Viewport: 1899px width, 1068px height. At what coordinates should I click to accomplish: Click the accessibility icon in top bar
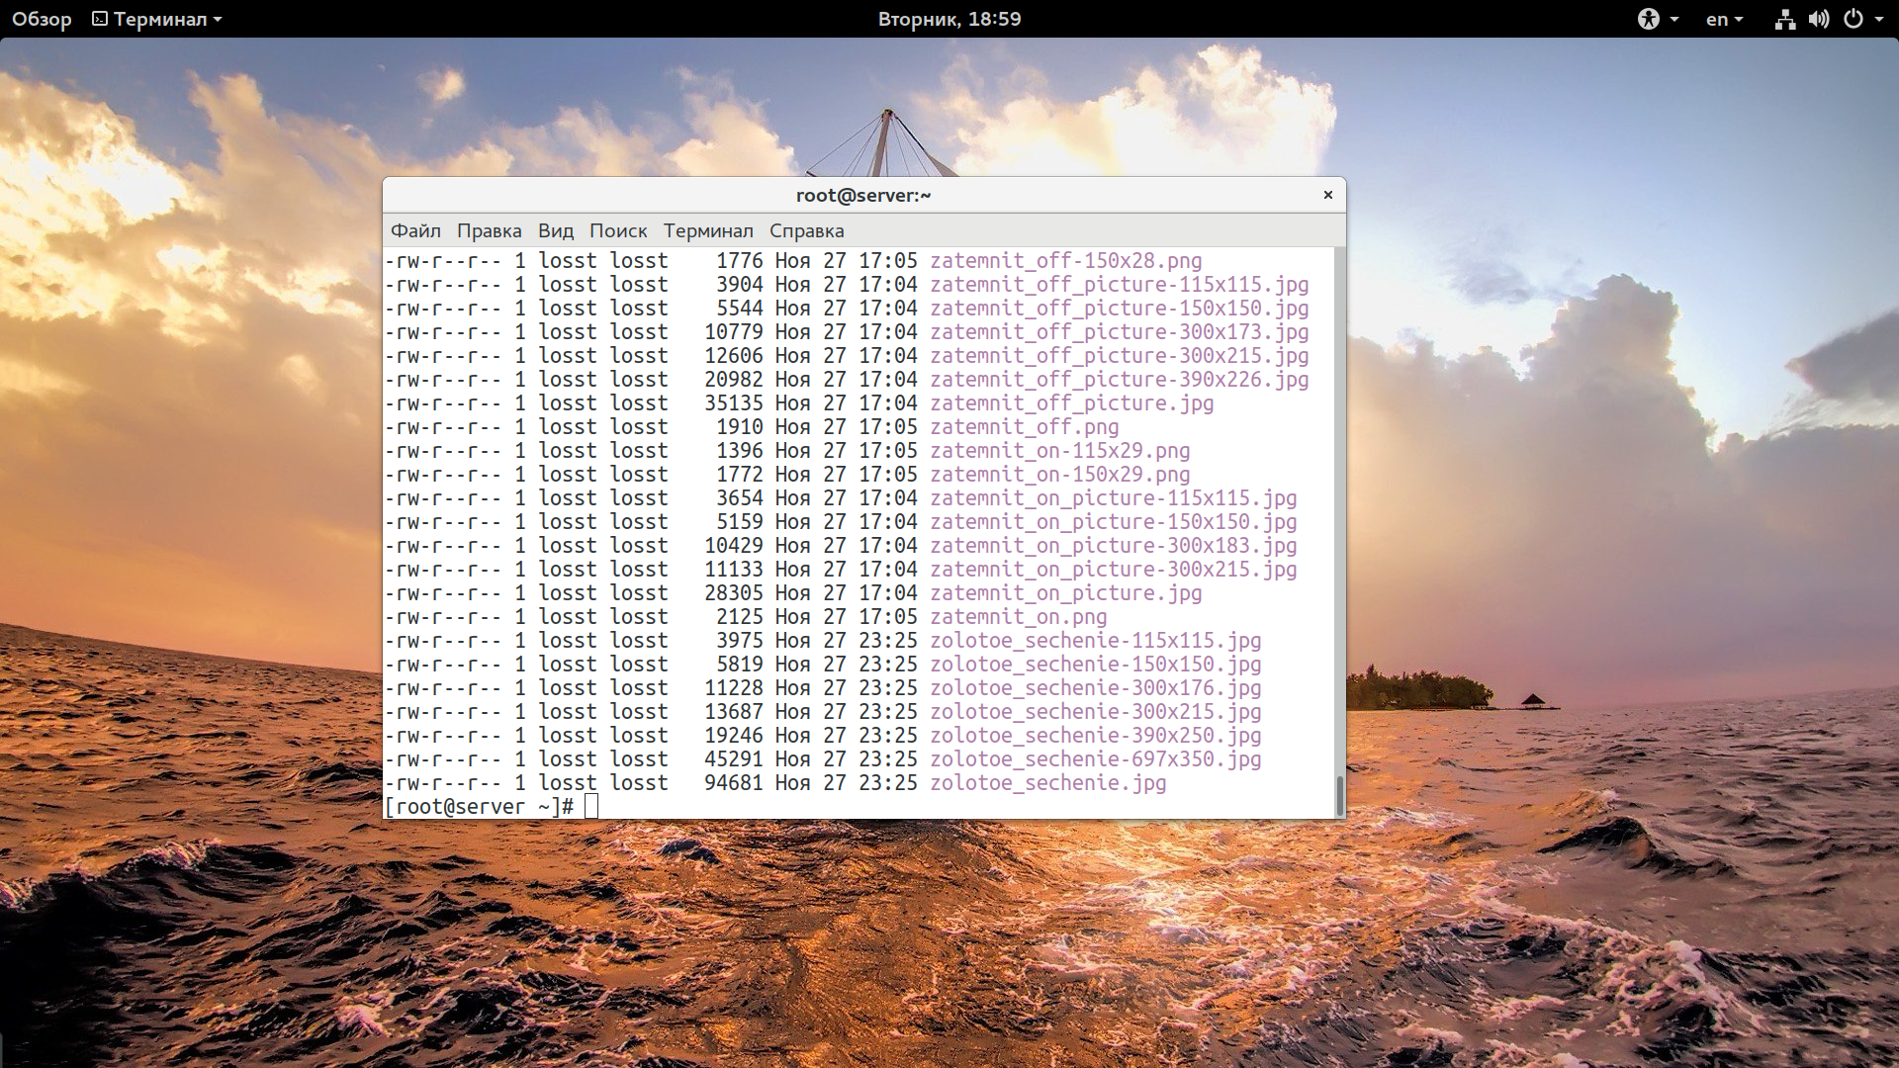[x=1648, y=19]
